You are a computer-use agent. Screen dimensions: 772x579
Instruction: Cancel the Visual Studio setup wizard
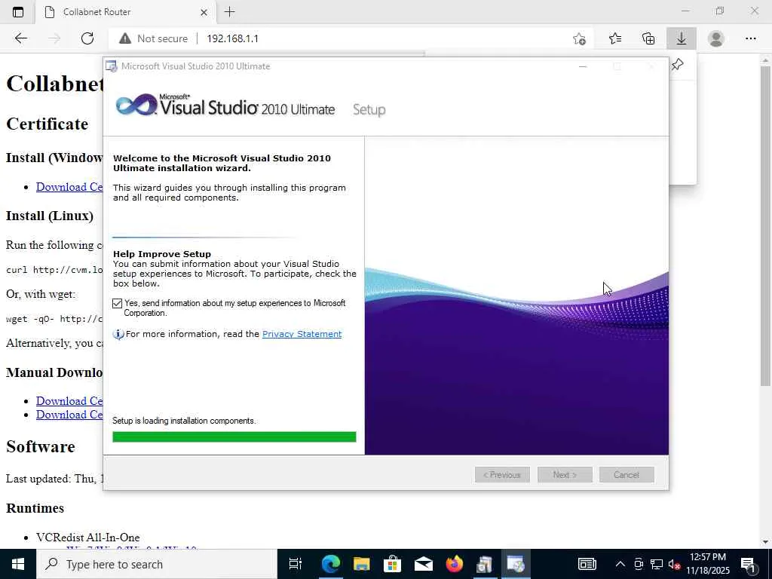coord(626,475)
